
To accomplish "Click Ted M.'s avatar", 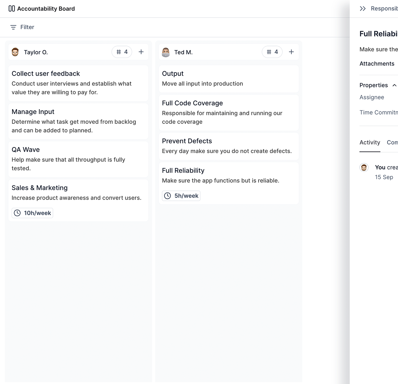I will click(166, 52).
